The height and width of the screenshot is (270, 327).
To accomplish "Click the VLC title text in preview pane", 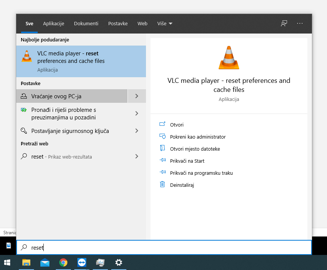I will [229, 85].
